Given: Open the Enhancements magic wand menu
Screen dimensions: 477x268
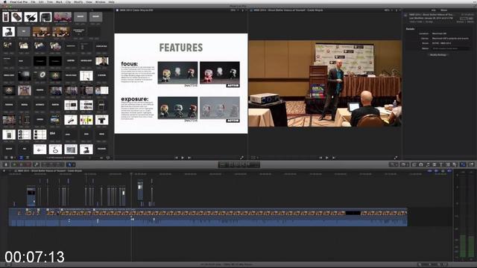Looking at the screenshot, I should 393,165.
